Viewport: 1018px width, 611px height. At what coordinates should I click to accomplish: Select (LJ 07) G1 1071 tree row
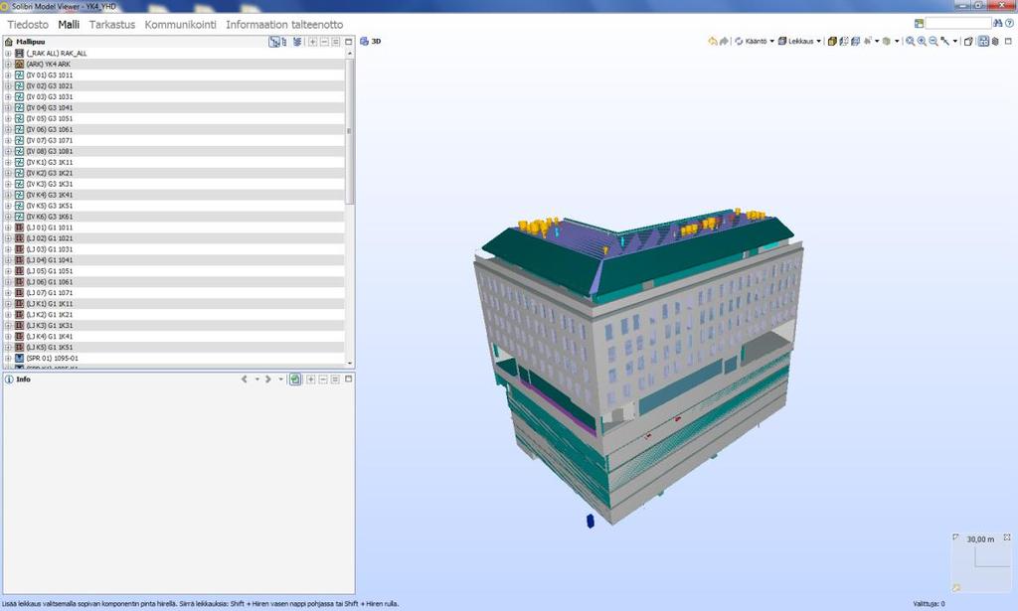pos(174,293)
